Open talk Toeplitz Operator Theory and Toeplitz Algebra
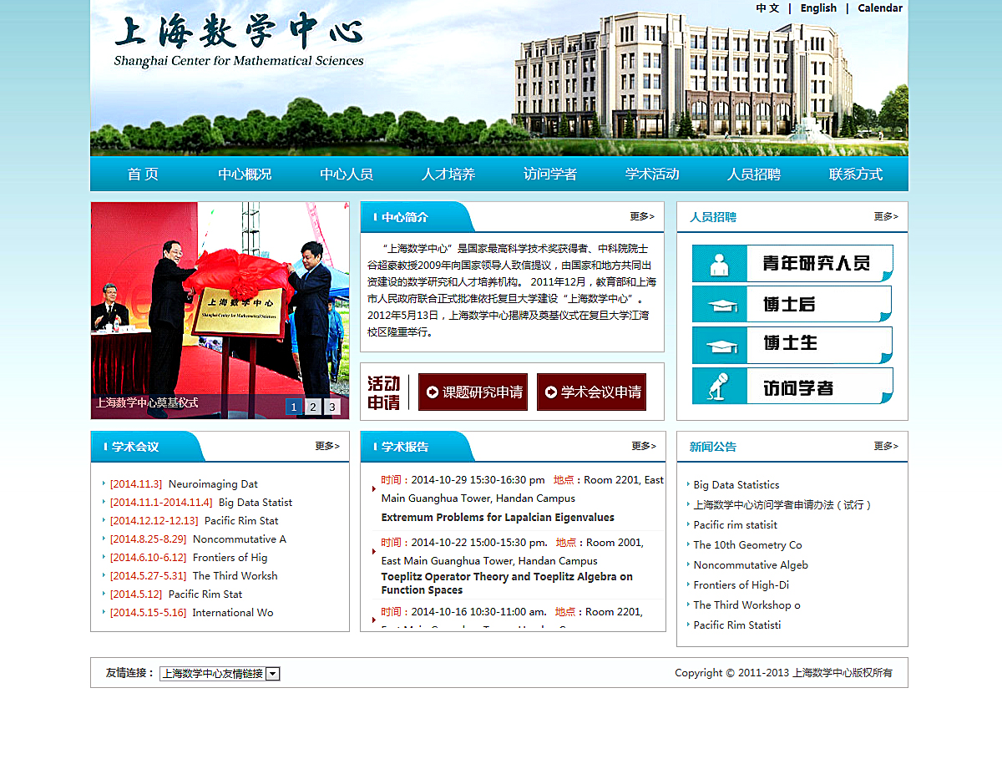Screen dimensions: 1002x769 tap(507, 583)
